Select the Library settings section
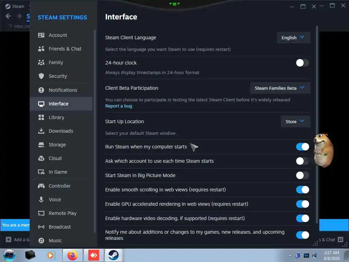Image resolution: width=349 pixels, height=262 pixels. pyautogui.click(x=61, y=117)
